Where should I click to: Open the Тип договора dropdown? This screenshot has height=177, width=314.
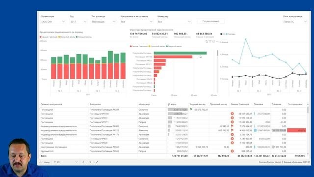pos(104,22)
